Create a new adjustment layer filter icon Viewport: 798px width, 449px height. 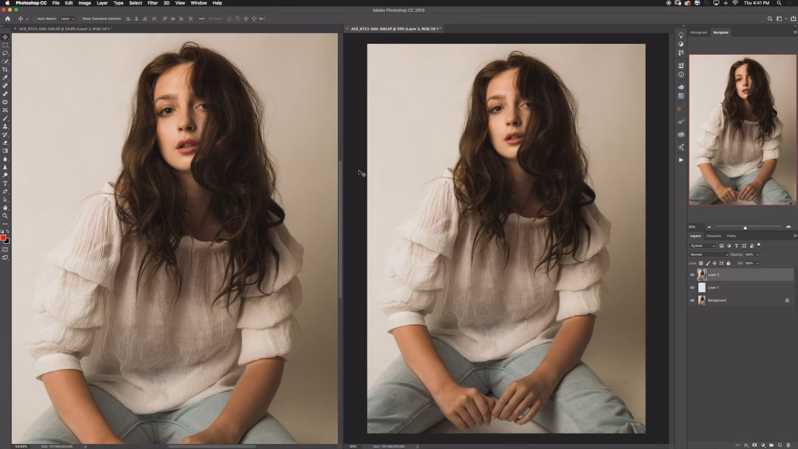(729, 246)
